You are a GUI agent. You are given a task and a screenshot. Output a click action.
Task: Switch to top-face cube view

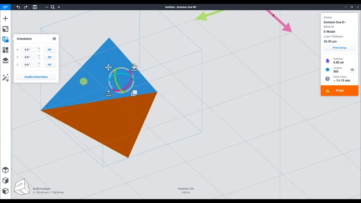5,170
